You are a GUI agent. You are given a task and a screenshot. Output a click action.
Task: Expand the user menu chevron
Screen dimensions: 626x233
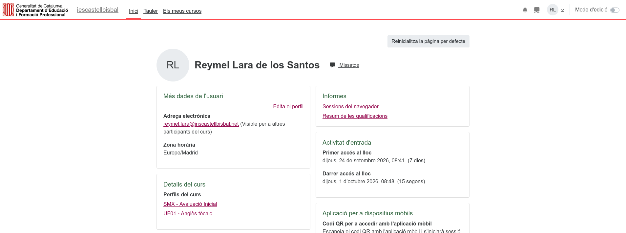click(562, 10)
